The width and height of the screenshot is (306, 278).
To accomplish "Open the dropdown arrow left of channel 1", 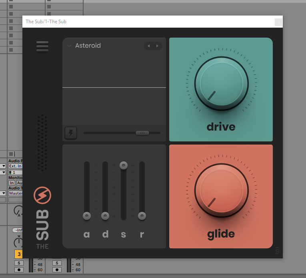I will coord(3,172).
